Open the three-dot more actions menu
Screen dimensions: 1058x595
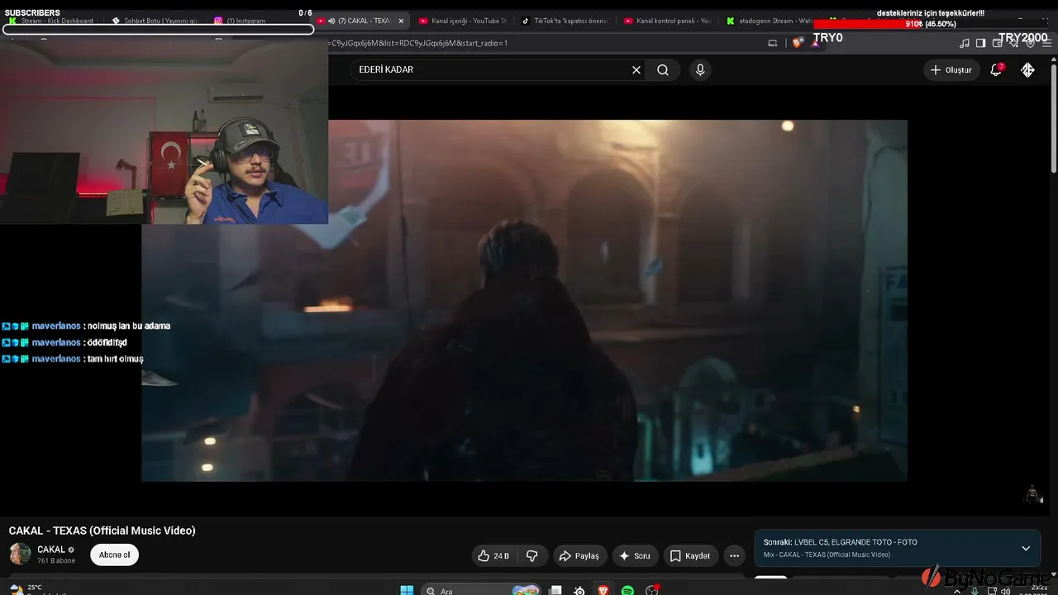pos(733,556)
